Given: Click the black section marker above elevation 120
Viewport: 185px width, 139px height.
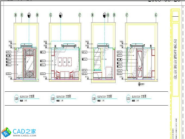Looking at the screenshot, I should 104,15.
